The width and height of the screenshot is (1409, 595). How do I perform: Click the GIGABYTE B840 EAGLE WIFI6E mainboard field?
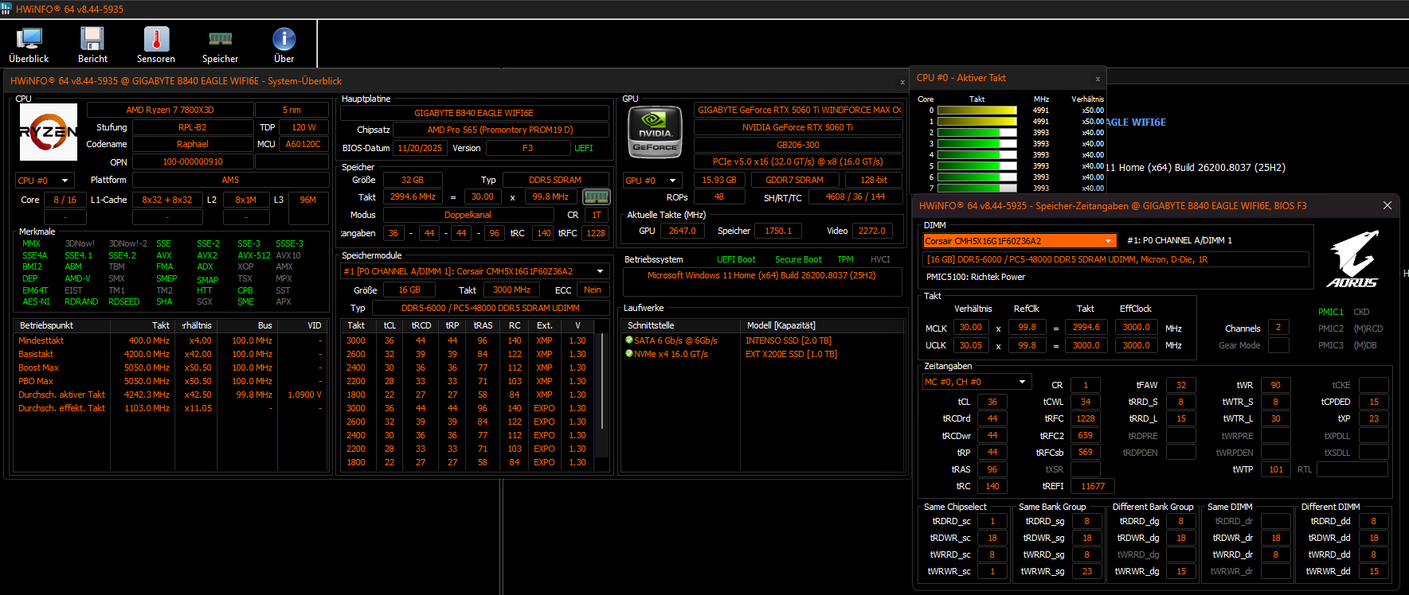(x=474, y=113)
